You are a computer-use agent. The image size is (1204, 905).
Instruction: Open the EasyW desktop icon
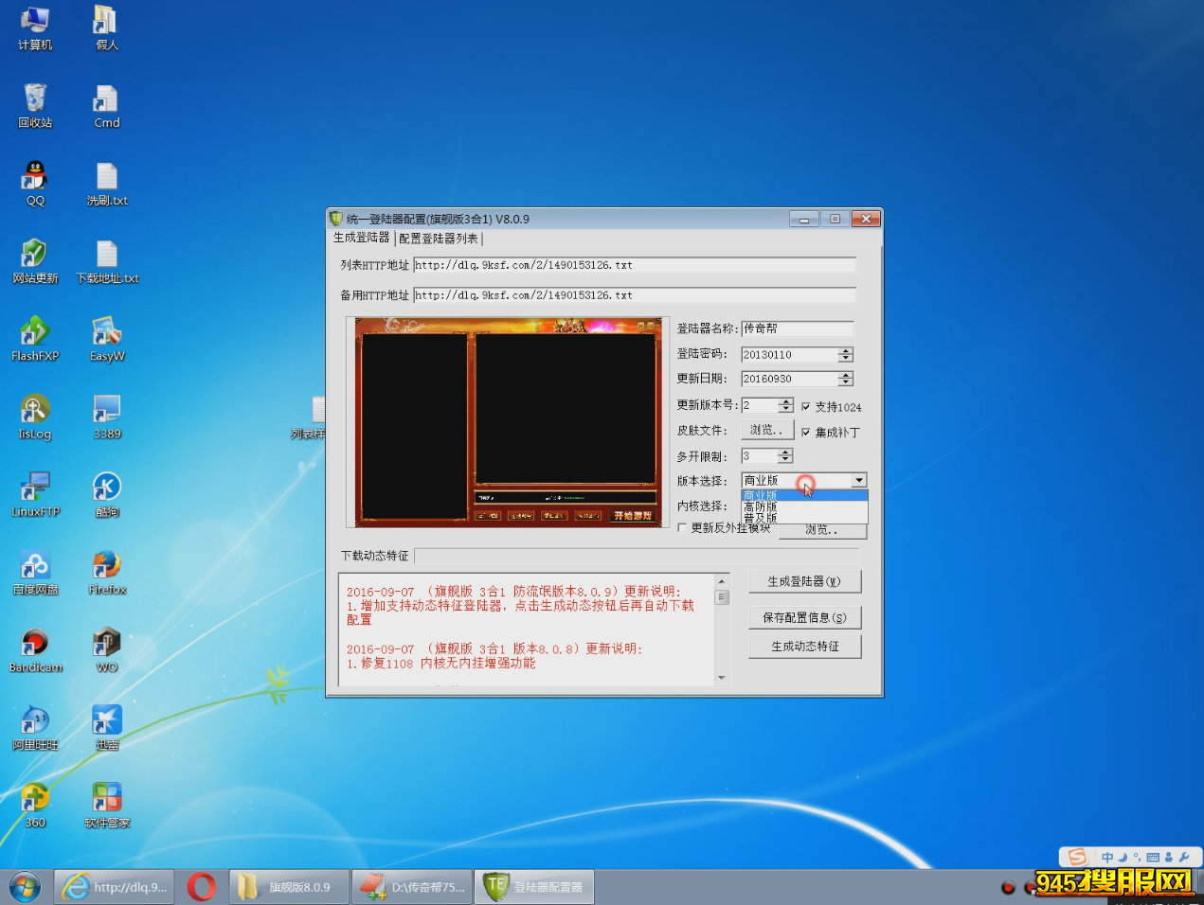pos(107,333)
